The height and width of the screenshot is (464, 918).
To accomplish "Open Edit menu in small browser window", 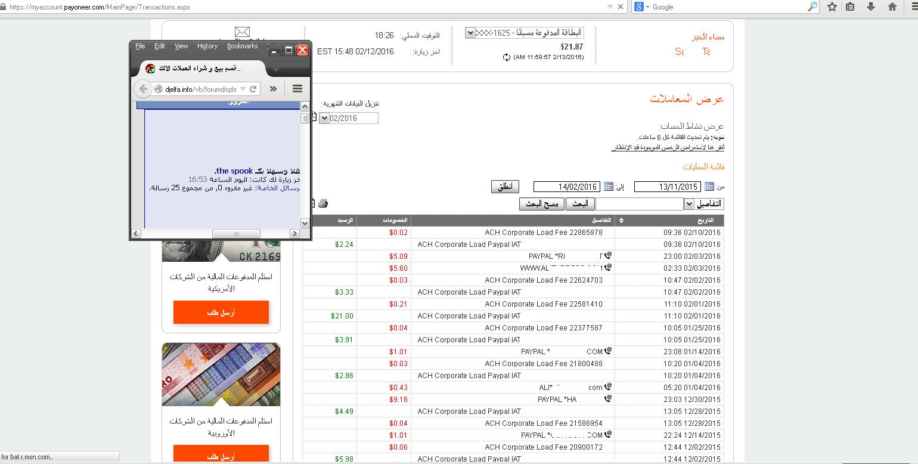I will 160,46.
